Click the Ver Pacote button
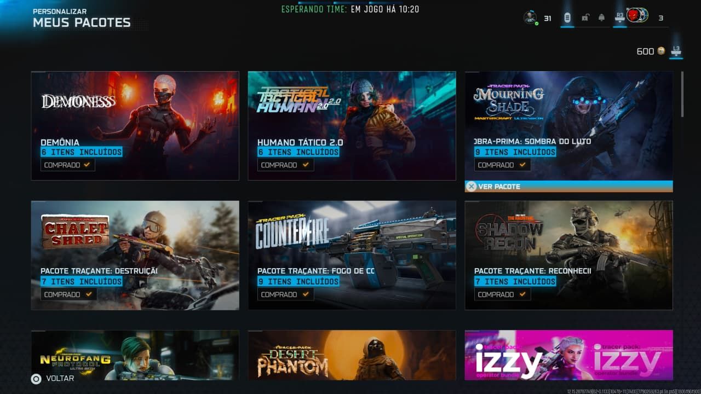This screenshot has height=394, width=701. point(568,186)
